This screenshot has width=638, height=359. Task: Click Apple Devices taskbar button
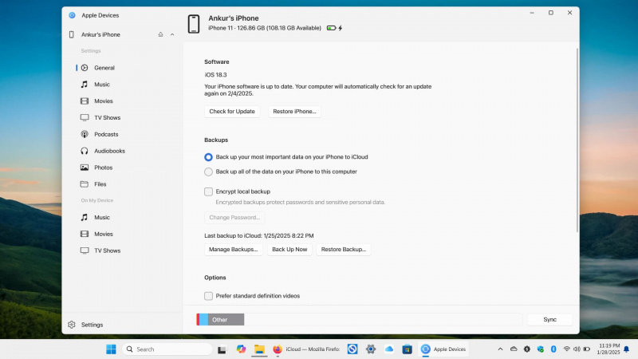point(443,349)
